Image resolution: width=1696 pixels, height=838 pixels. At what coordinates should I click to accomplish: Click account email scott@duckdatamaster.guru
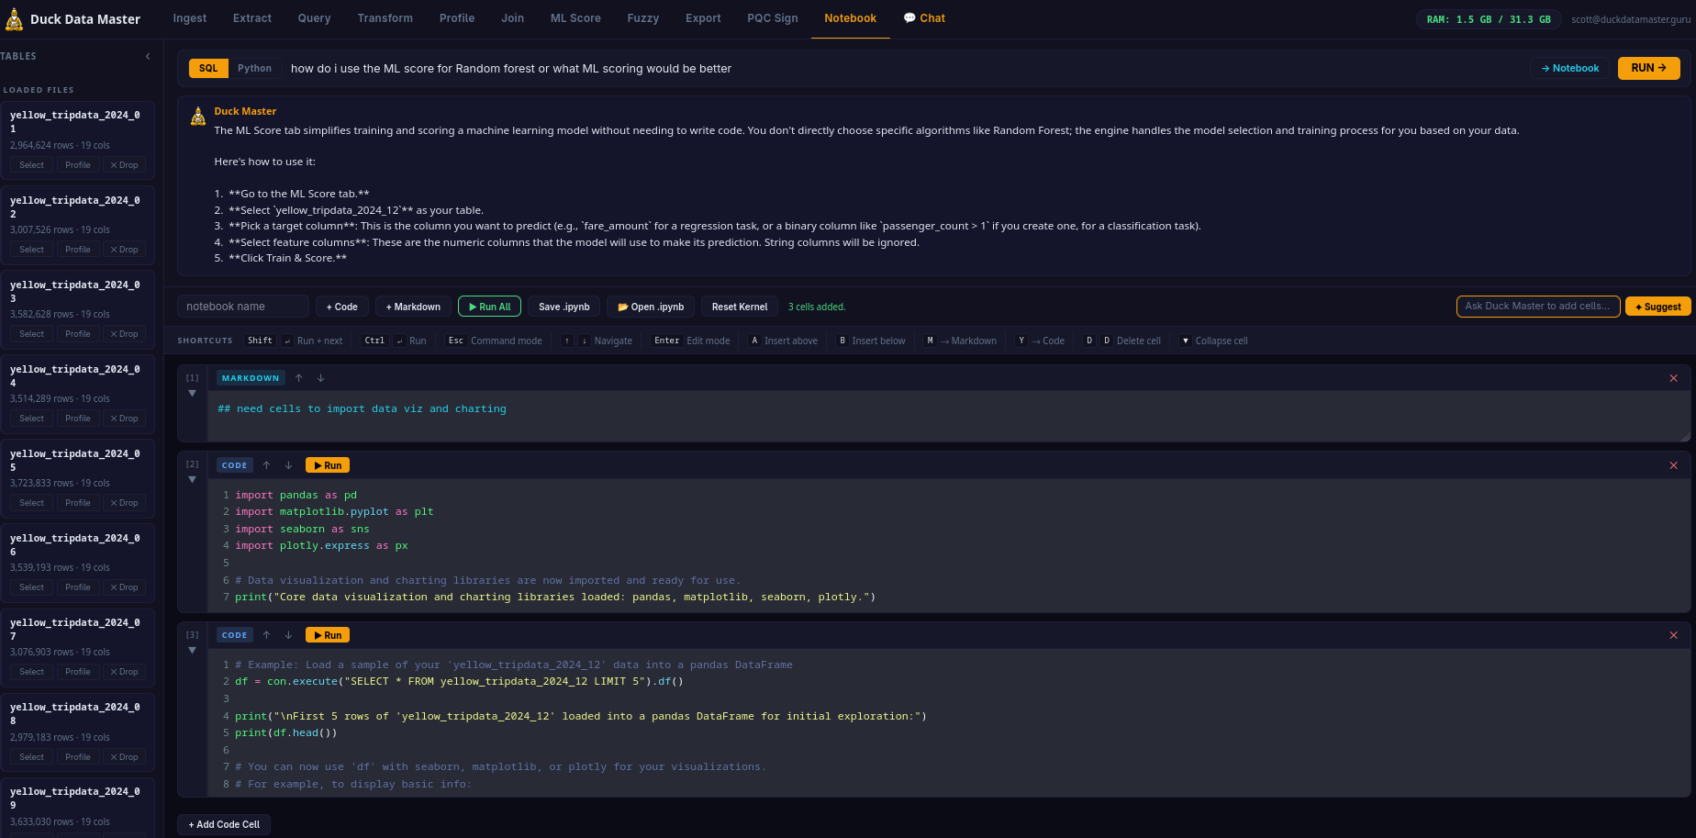(x=1630, y=19)
